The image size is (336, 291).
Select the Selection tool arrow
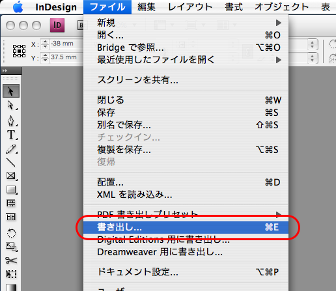coord(11,91)
